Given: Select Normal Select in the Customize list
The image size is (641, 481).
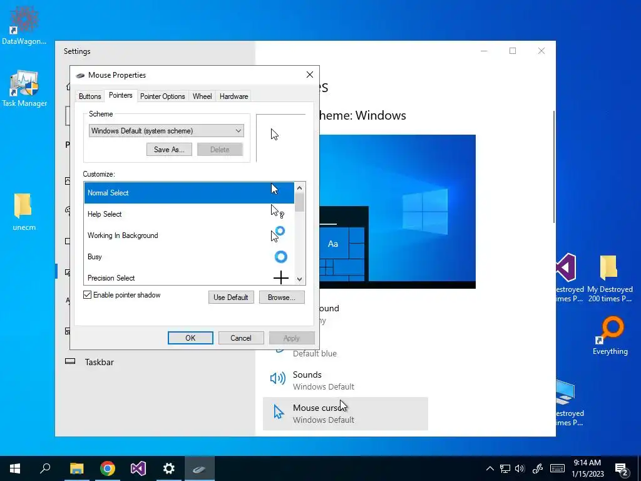Looking at the screenshot, I should pyautogui.click(x=189, y=193).
